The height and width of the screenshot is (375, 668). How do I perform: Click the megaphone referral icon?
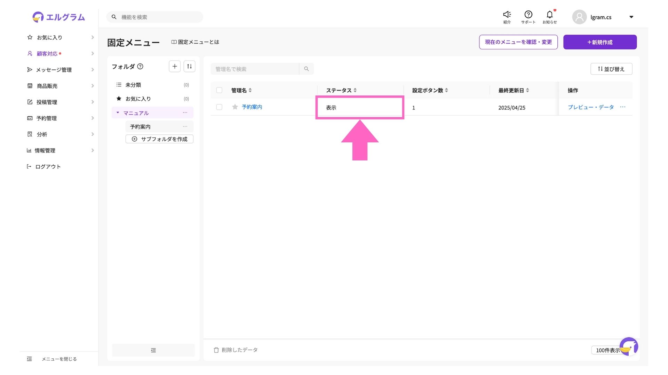(507, 15)
